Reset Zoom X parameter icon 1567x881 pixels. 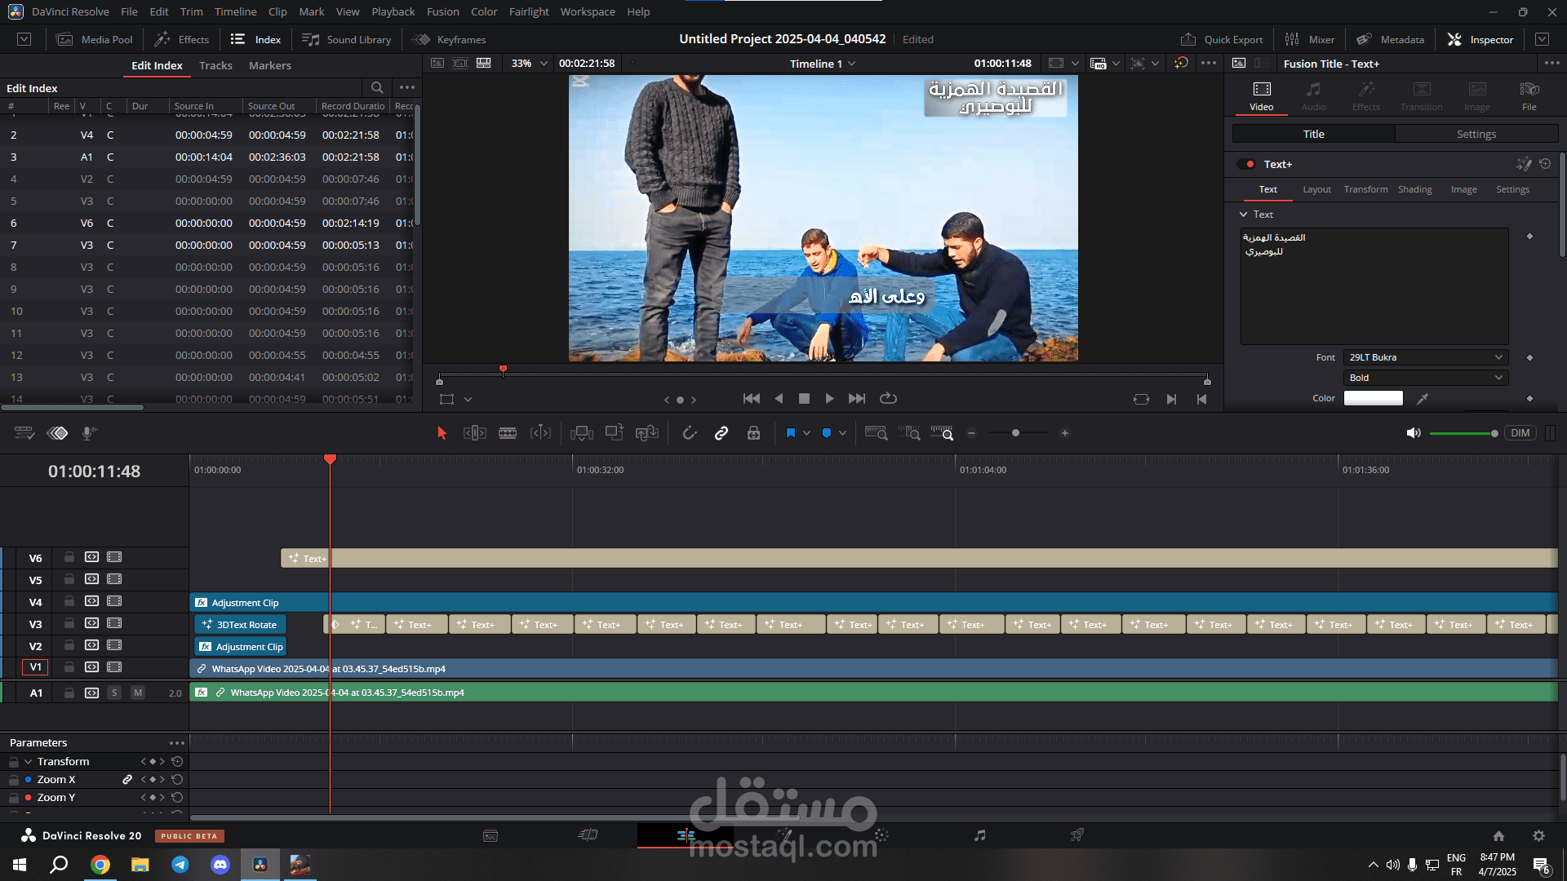click(x=177, y=779)
